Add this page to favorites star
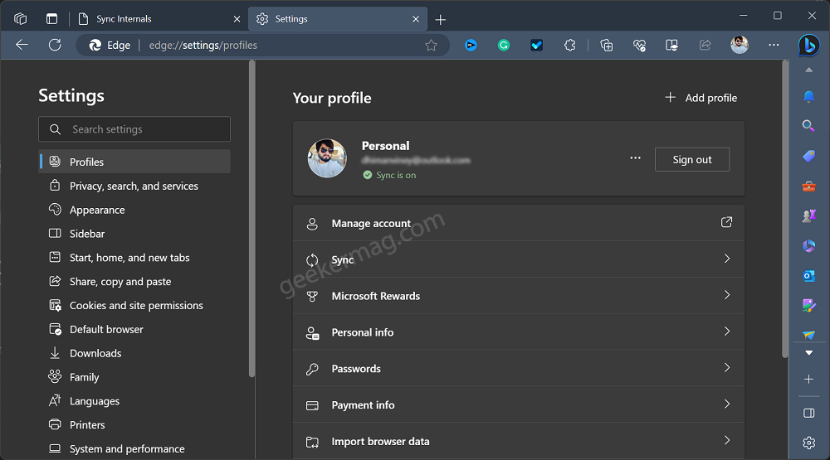Screen dimensions: 830x460 click(431, 46)
